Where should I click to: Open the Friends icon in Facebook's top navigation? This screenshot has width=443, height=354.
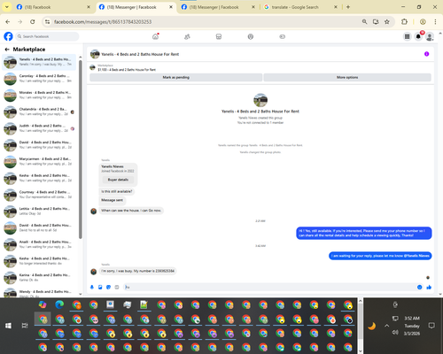click(187, 36)
